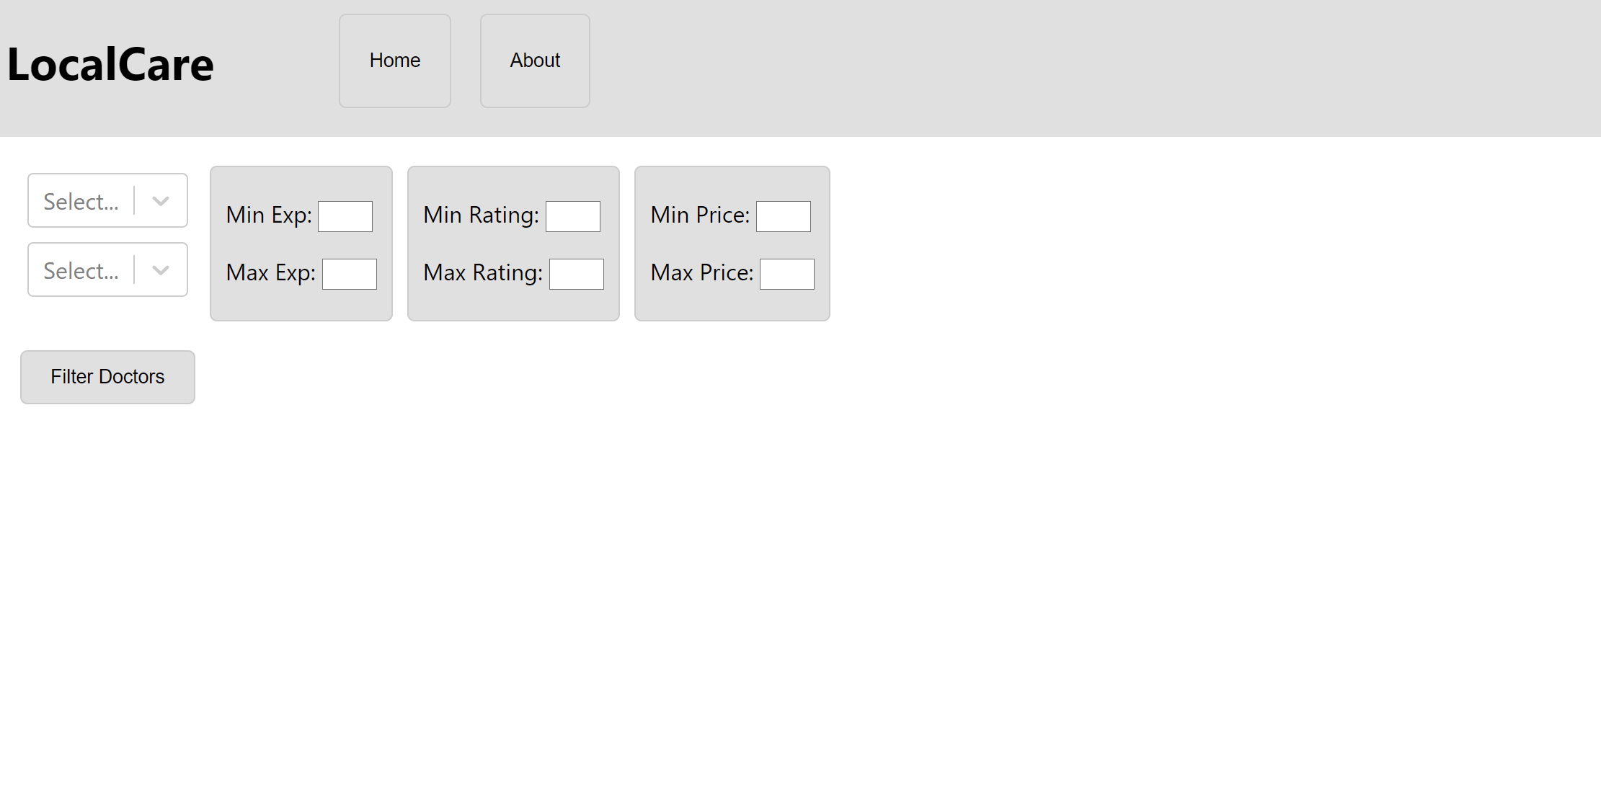This screenshot has height=797, width=1601.
Task: Focus the Max Exp input box
Action: click(x=349, y=274)
